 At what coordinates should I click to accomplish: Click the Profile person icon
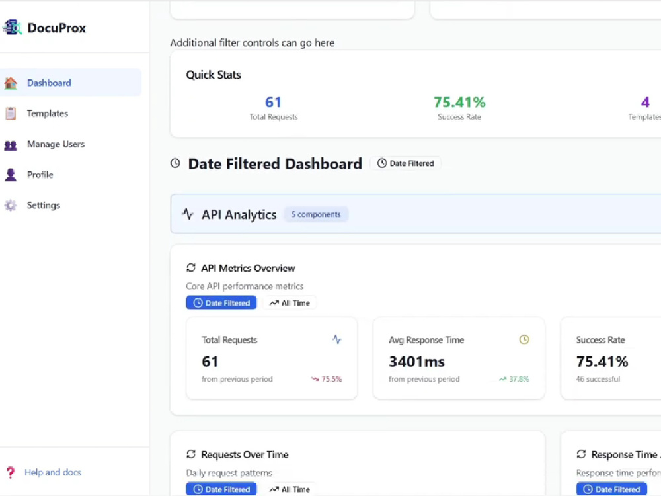click(x=11, y=175)
